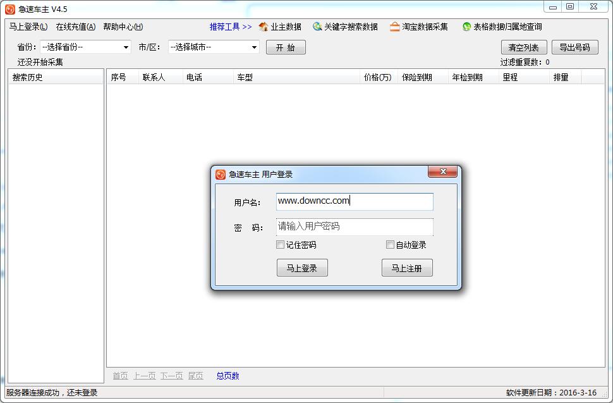Click the 开始 button
Image resolution: width=613 pixels, height=403 pixels.
point(286,47)
